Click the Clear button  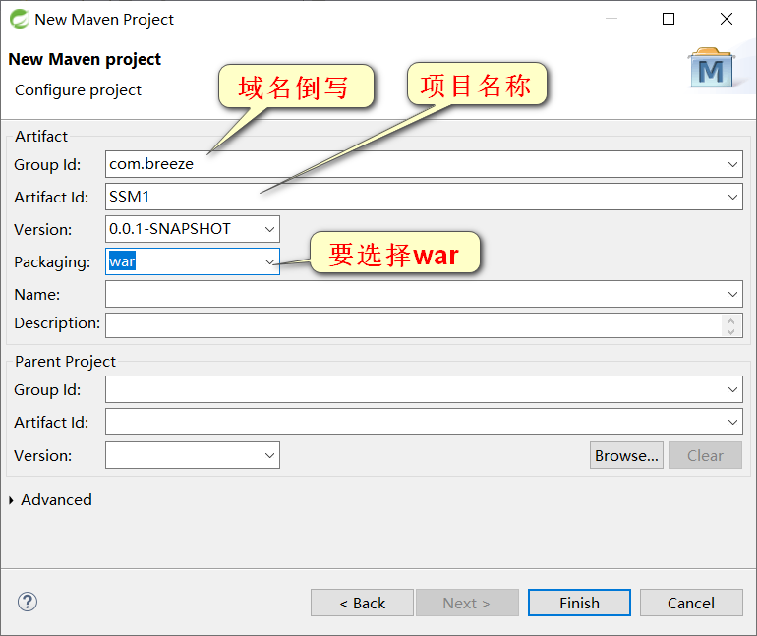point(705,455)
